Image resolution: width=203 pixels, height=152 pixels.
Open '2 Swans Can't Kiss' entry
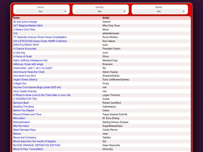24,30
